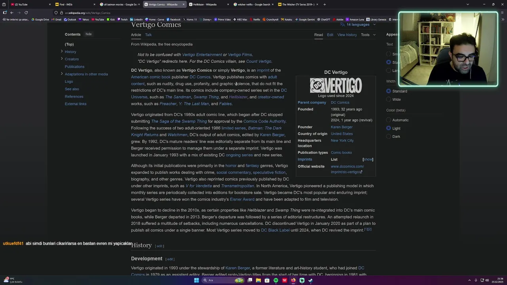Open the Gmail bookmark
The height and width of the screenshot is (285, 507).
point(57,19)
